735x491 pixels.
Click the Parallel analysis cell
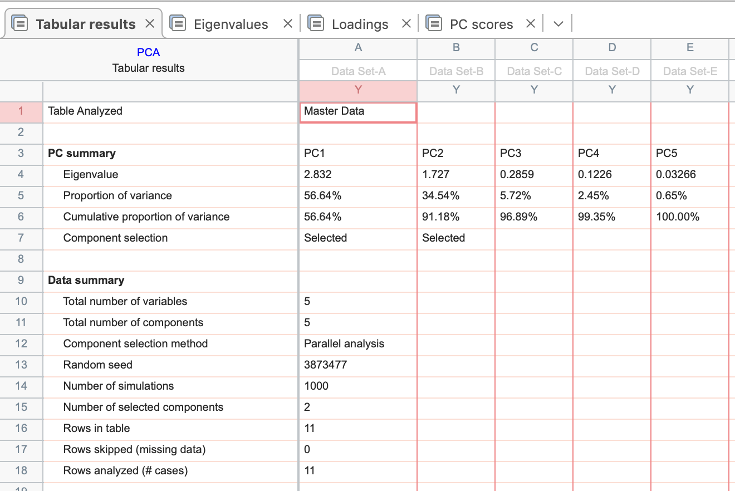click(357, 343)
